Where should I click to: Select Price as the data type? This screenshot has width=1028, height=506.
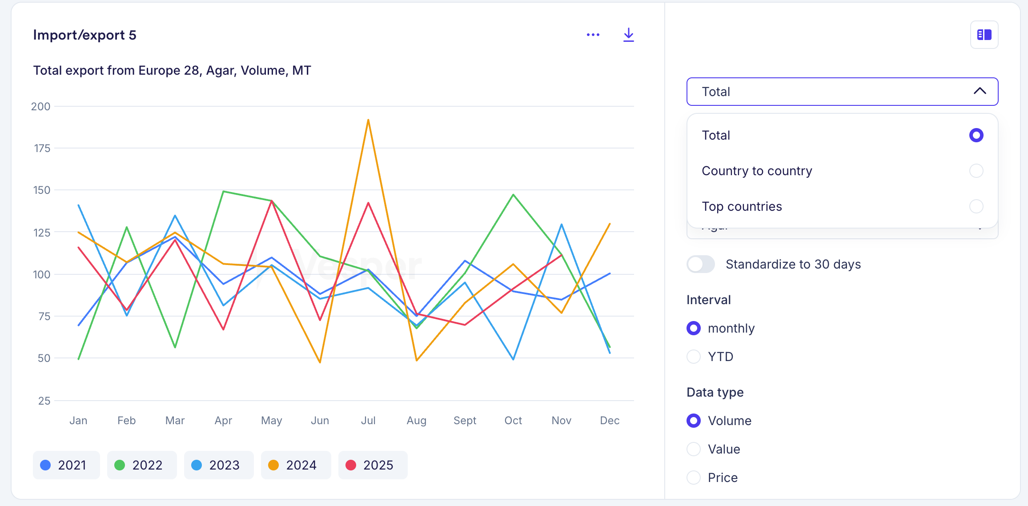(693, 477)
